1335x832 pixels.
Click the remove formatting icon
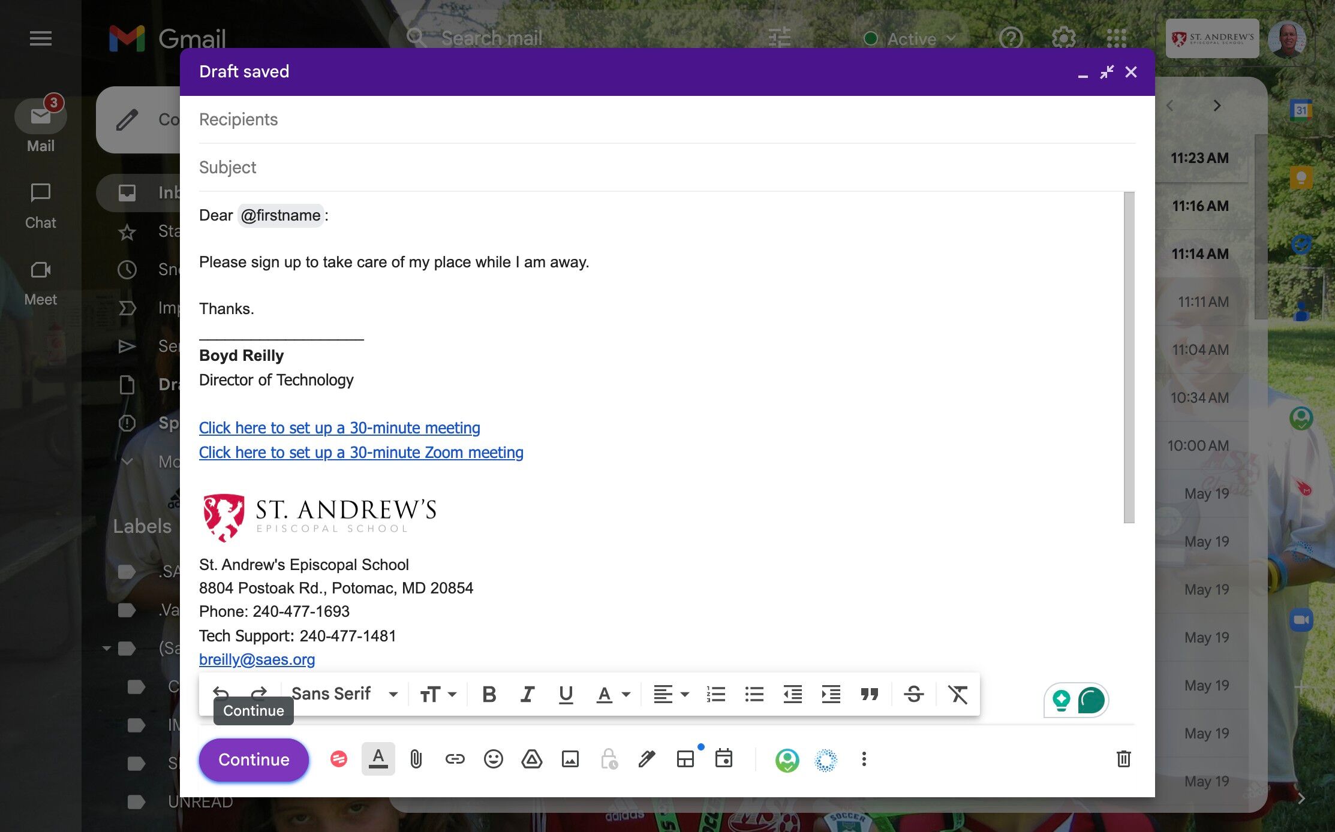click(958, 694)
